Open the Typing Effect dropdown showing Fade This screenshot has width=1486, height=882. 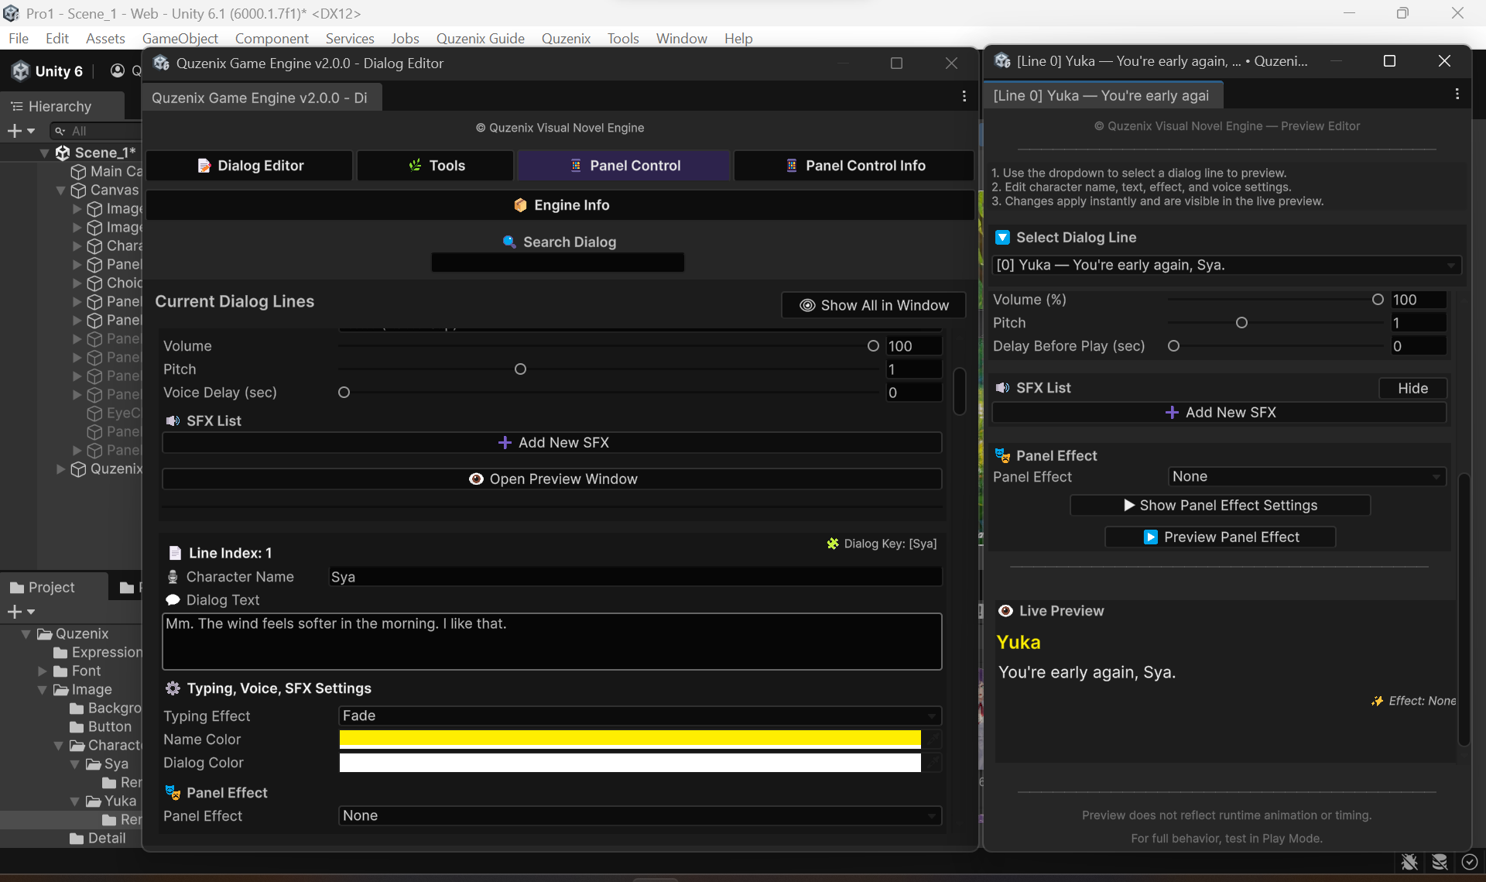pyautogui.click(x=639, y=716)
